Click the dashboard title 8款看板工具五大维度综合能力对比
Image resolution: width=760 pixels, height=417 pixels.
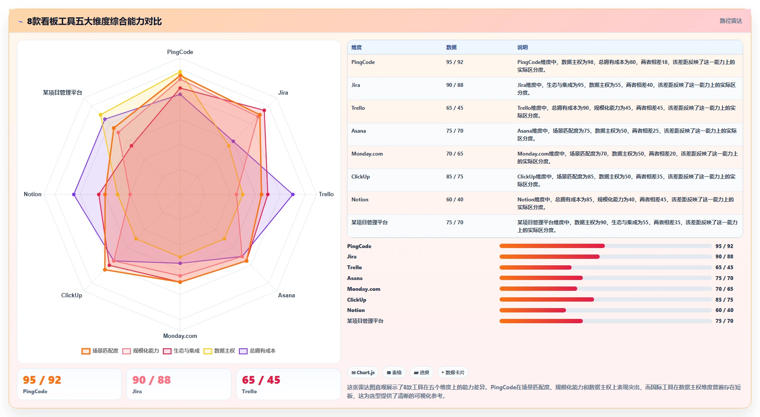tap(94, 21)
